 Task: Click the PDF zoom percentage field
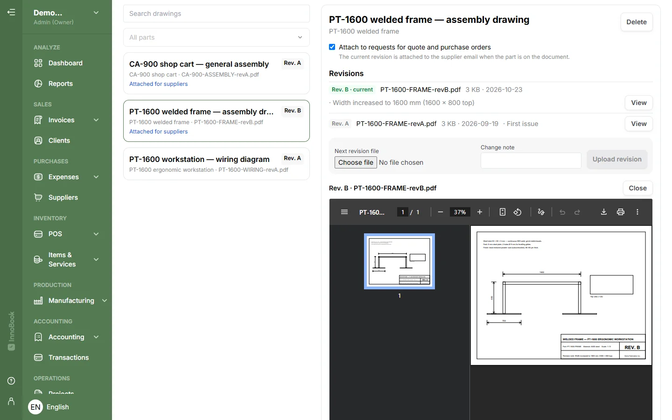tap(460, 212)
